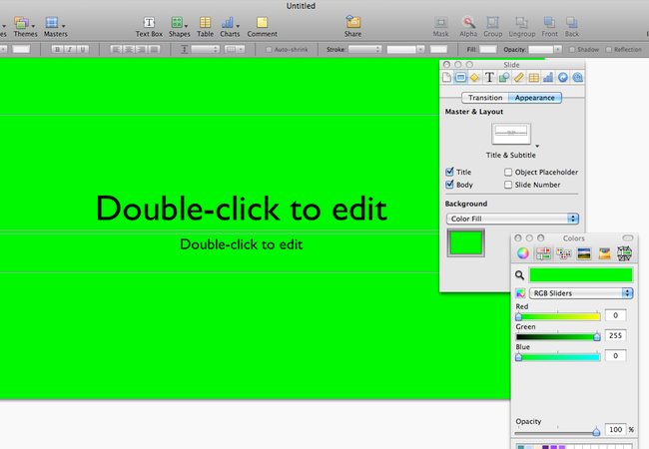Select the color wheel picker icon

pyautogui.click(x=523, y=254)
